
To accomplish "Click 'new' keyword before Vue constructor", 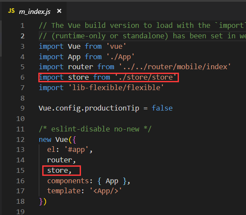I will (45, 140).
